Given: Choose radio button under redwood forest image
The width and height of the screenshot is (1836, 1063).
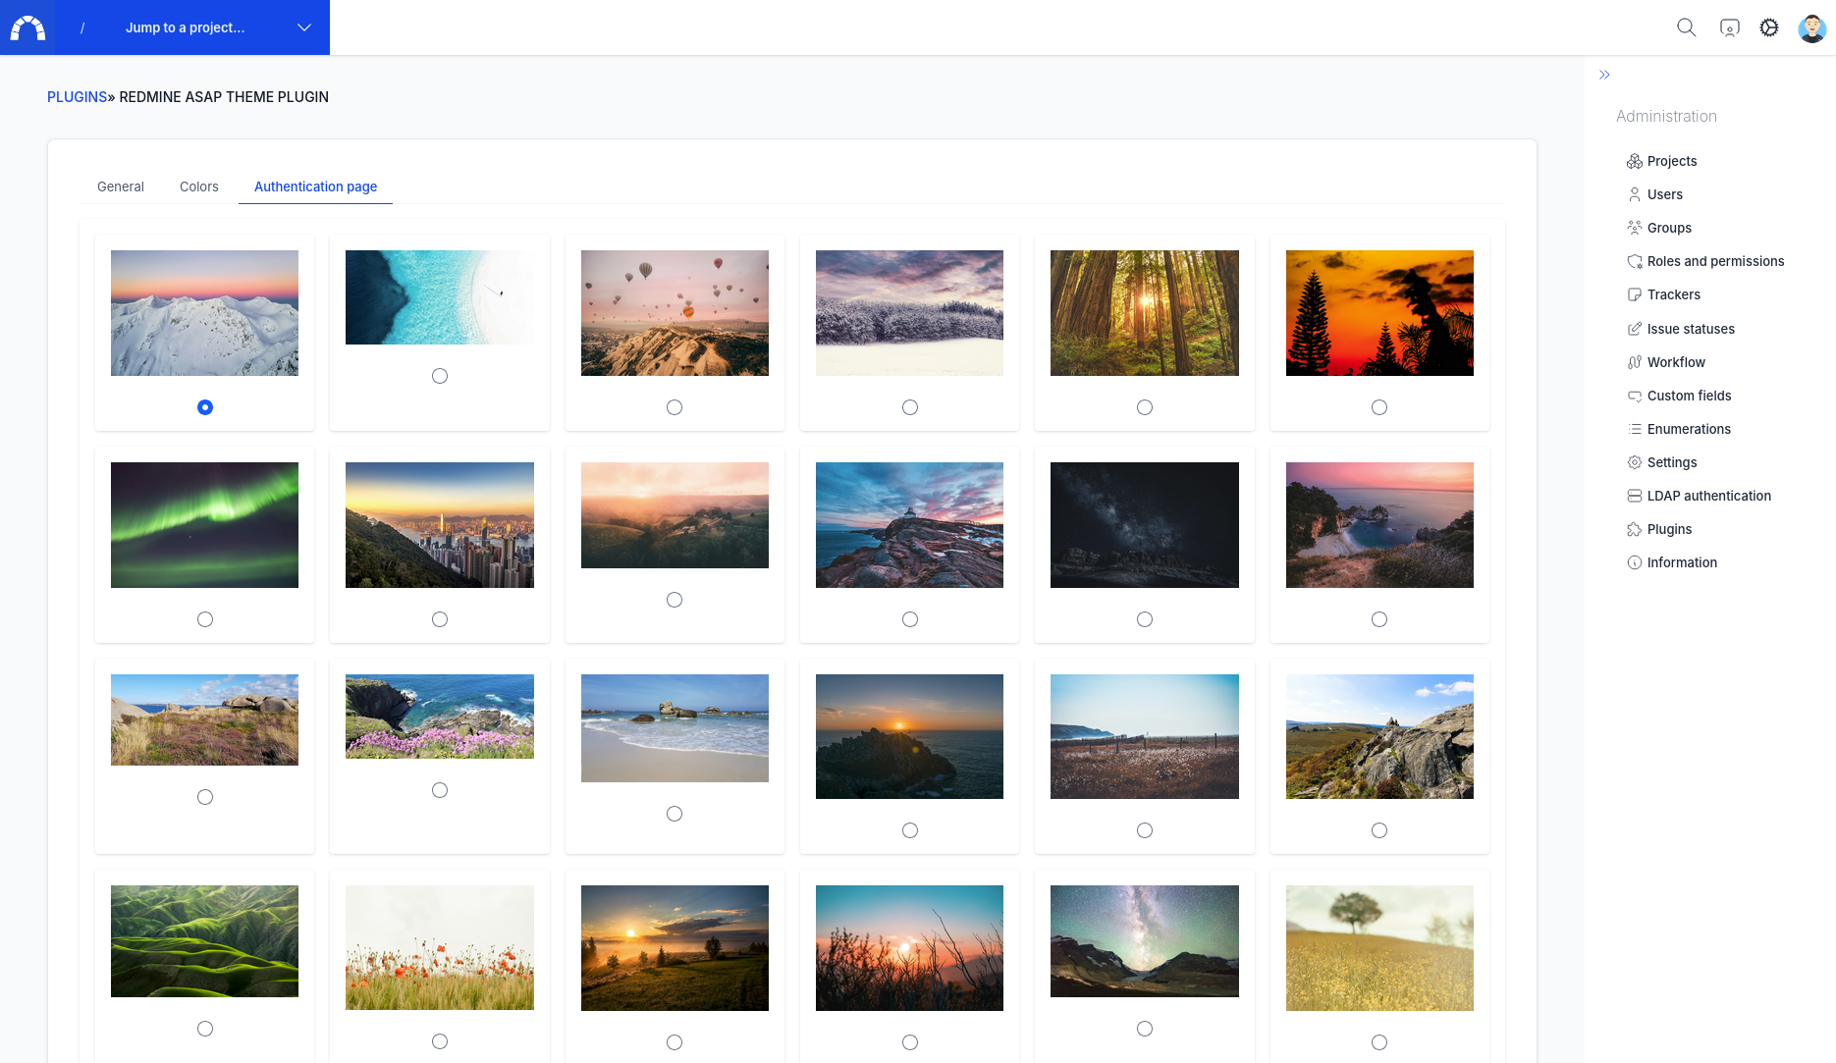Looking at the screenshot, I should pos(1145,407).
